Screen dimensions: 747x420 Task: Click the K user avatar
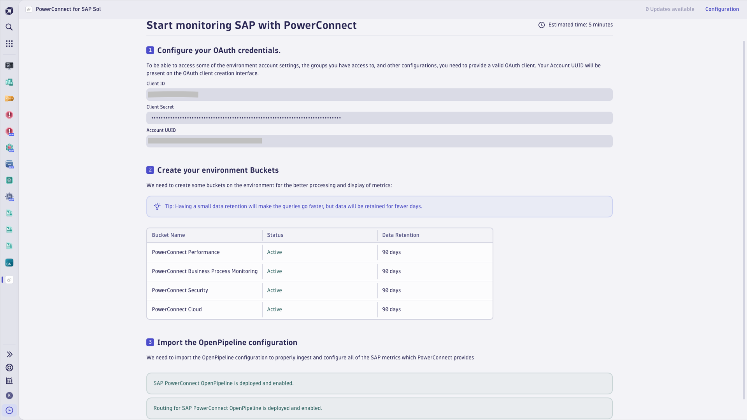coord(9,395)
